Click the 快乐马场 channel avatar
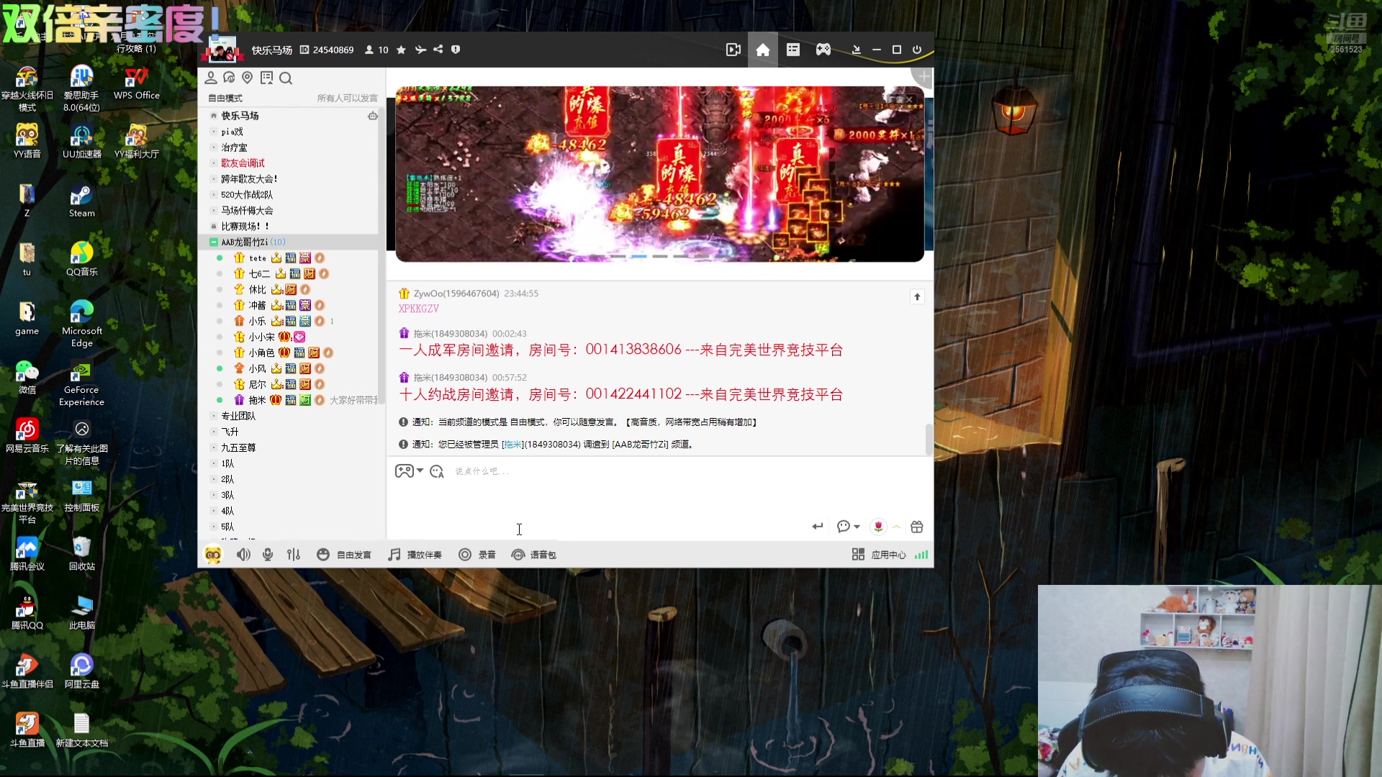 pos(222,50)
